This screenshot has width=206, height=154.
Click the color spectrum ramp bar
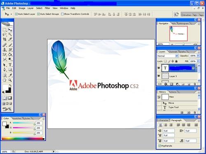23,138
